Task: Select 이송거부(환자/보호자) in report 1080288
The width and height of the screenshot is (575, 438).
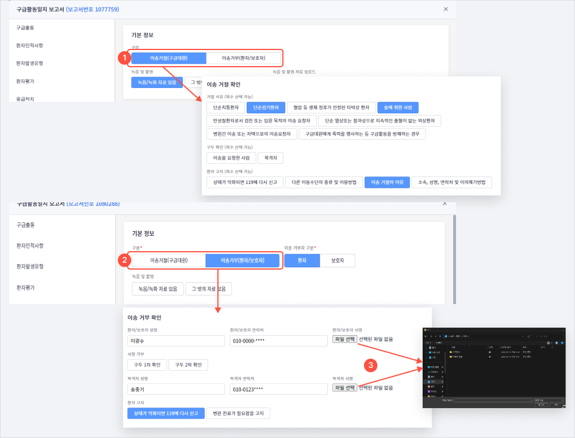Action: 243,260
